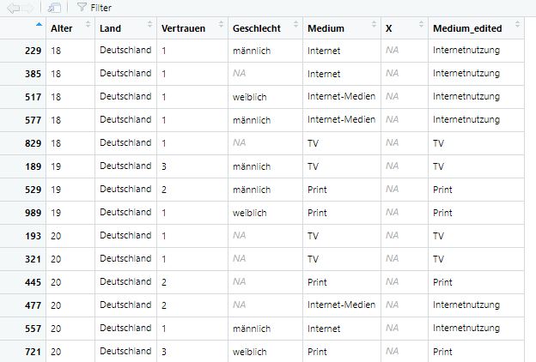This screenshot has width=536, height=362.
Task: Click the show in new window icon
Action: [x=54, y=7]
